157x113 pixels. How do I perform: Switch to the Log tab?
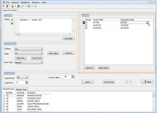pyautogui.click(x=24, y=89)
